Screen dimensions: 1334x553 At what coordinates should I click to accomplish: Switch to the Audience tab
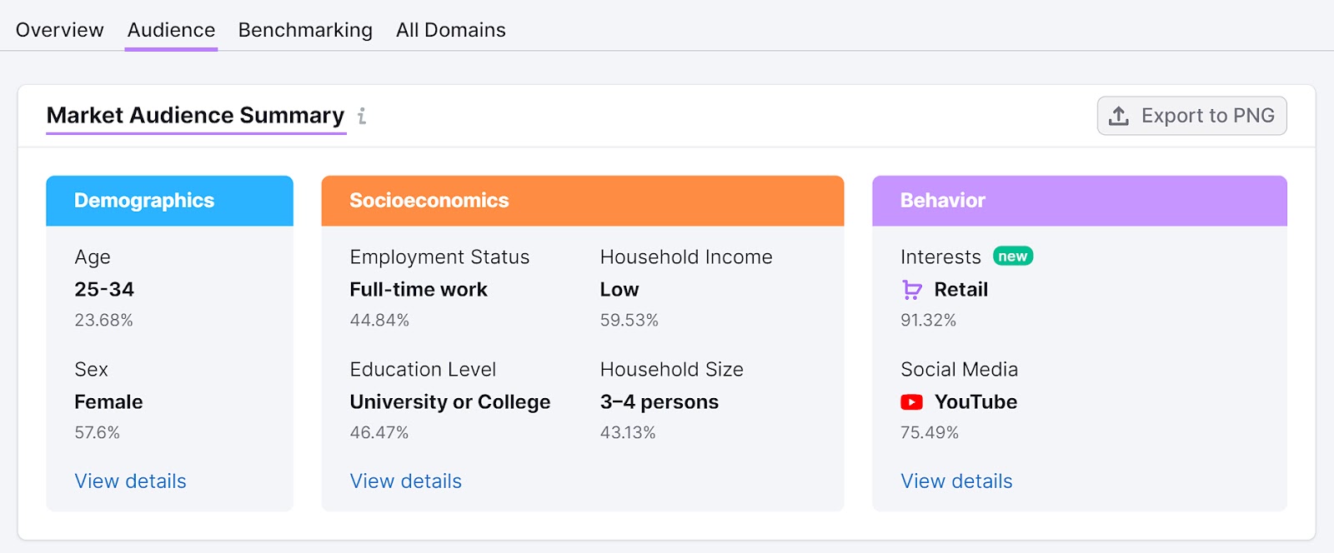click(171, 30)
